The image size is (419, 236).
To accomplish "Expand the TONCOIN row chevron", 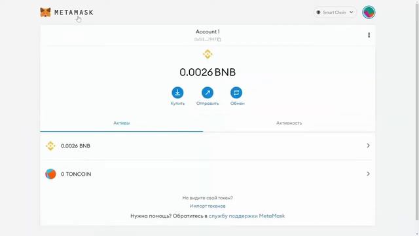I will pos(368,174).
